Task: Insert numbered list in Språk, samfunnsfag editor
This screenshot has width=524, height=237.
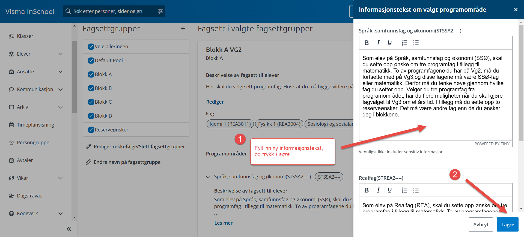Action: tap(404, 43)
